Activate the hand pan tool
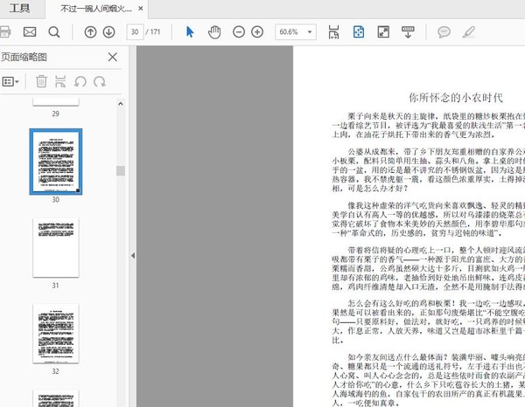525x407 pixels. (214, 32)
